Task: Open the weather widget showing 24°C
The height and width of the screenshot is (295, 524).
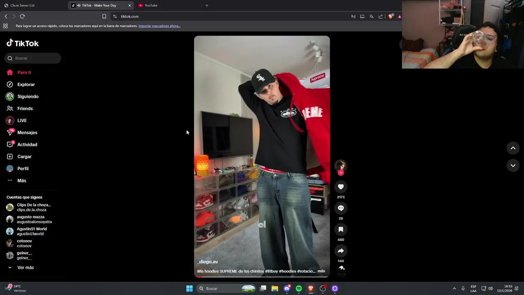Action: 16,288
